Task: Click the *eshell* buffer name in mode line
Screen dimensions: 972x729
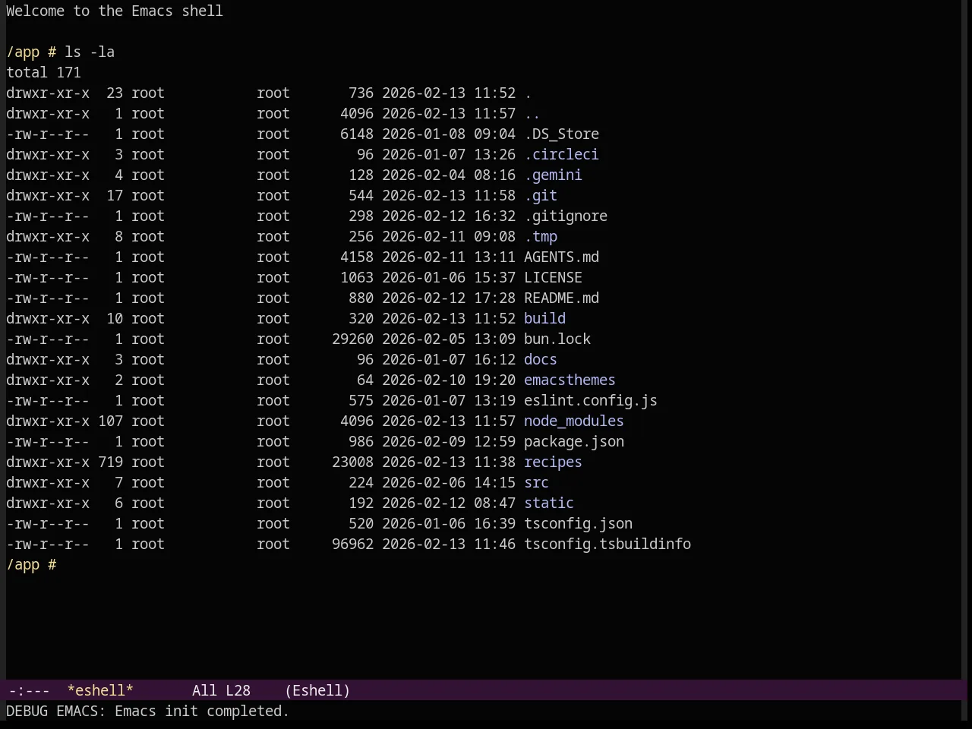Action: tap(100, 690)
